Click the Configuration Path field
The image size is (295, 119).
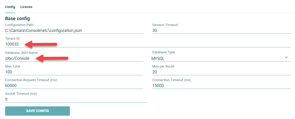[x=74, y=30]
